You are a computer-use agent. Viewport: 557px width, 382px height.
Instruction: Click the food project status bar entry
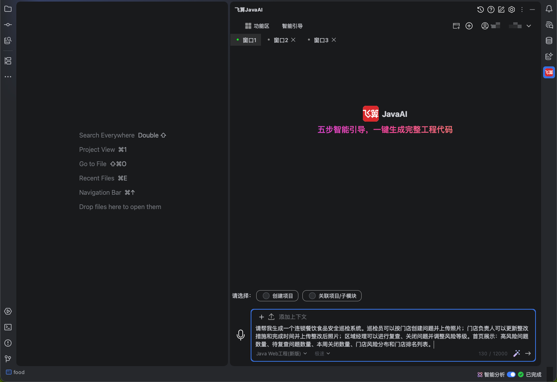(15, 372)
